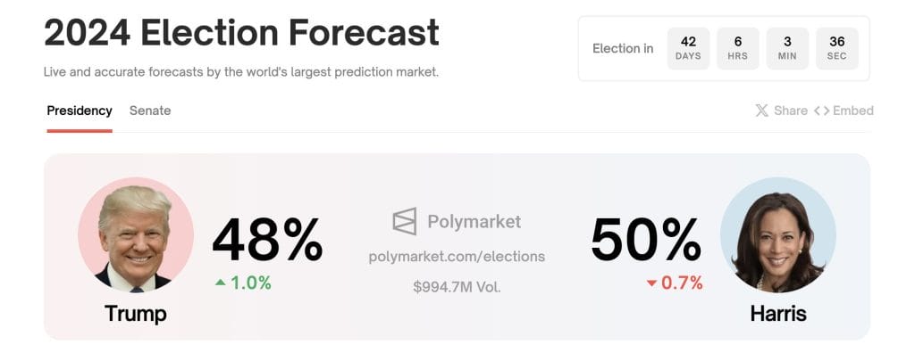This screenshot has height=361, width=915.
Task: Click the 42 DAYS countdown box
Action: [688, 48]
